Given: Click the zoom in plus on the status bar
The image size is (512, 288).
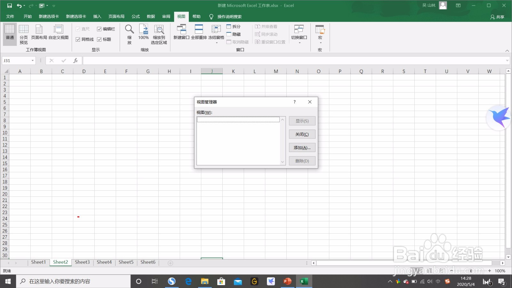Looking at the screenshot, I should coord(490,271).
